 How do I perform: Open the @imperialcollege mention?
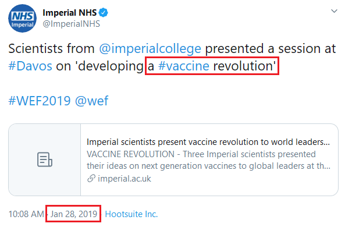tap(150, 48)
